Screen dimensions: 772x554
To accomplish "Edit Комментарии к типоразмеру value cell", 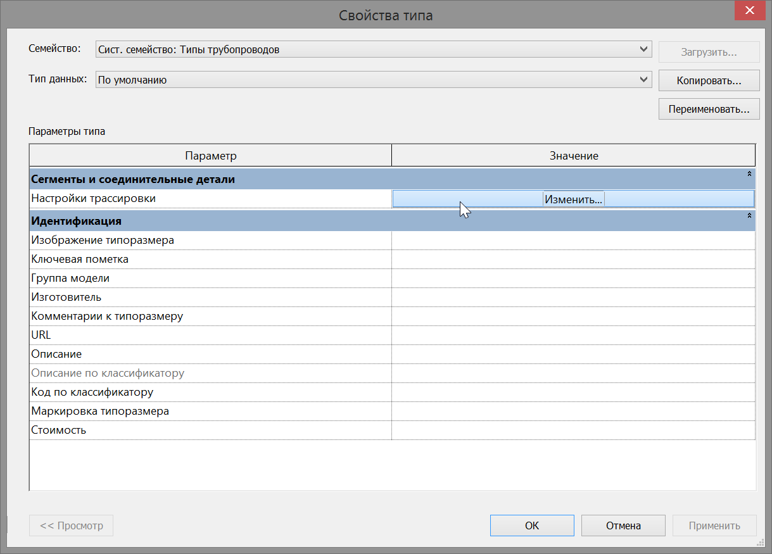I will click(573, 317).
